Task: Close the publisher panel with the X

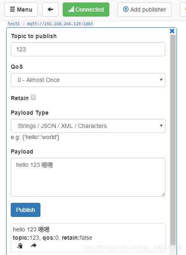Action: [x=172, y=31]
